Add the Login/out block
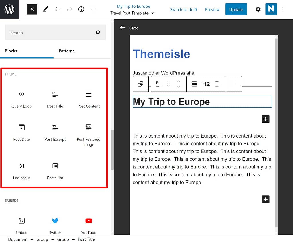 pyautogui.click(x=21, y=171)
